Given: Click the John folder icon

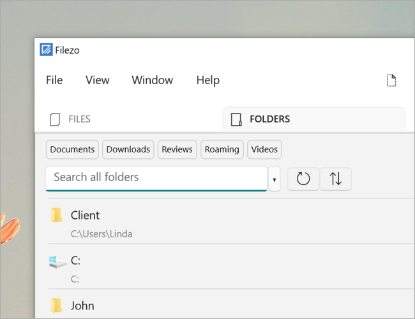Looking at the screenshot, I should (57, 306).
